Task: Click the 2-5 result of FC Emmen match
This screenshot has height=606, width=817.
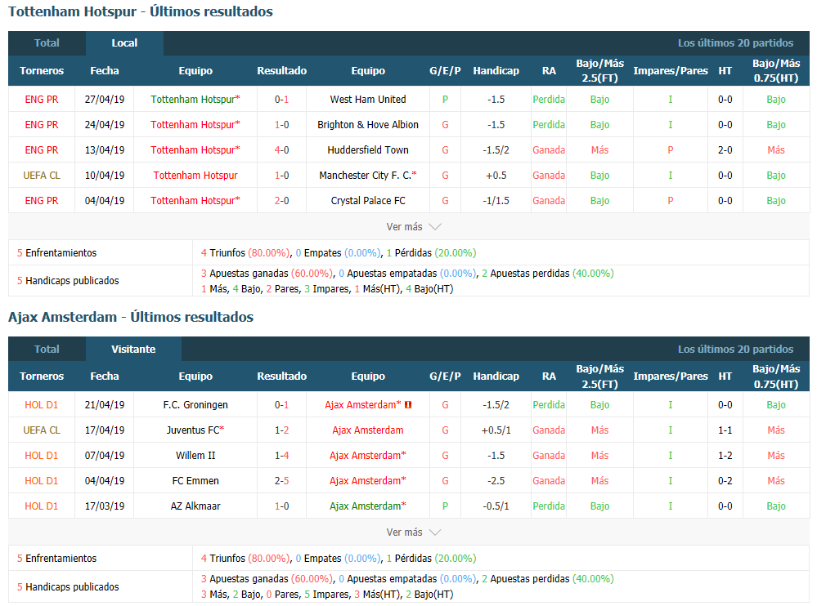Action: pyautogui.click(x=282, y=481)
